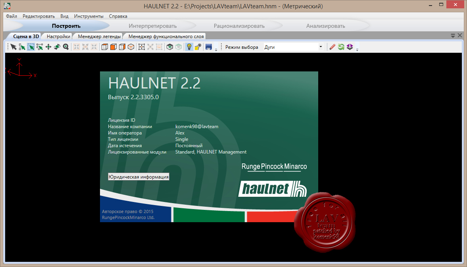This screenshot has width=467, height=267.
Task: Switch to the Менеджер функционального слоя tab
Action: (x=166, y=36)
